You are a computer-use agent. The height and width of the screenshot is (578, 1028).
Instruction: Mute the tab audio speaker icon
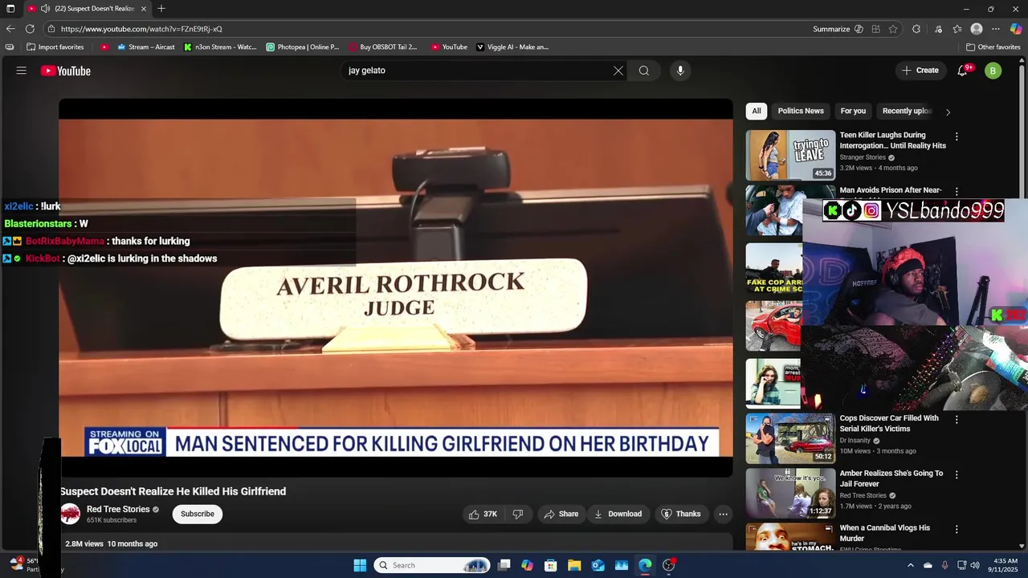point(45,9)
